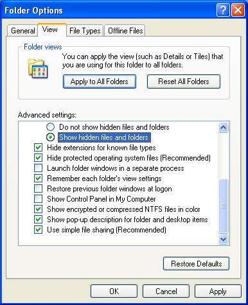Click the Cancel button
The height and width of the screenshot is (305, 248).
(166, 292)
